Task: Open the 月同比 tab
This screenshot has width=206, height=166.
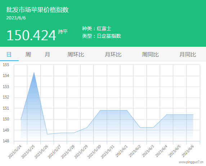Action: (188, 54)
